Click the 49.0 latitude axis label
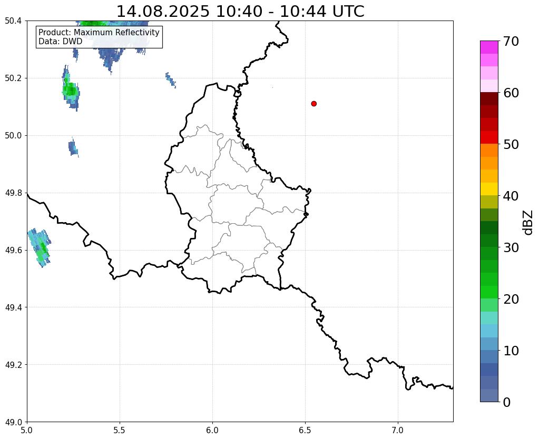This screenshot has height=439, width=539. coord(13,422)
